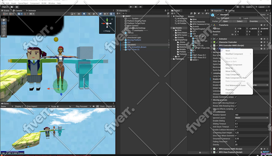Screen dimensions: 272x156
Task: Edit the Rotation Speed field
Action: [252, 115]
